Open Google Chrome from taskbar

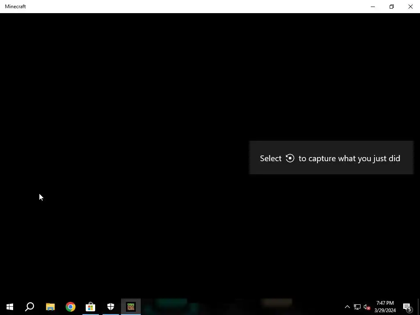71,307
